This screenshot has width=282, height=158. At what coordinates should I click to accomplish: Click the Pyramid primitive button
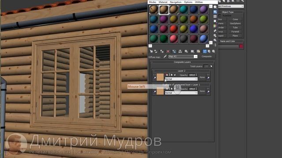pos(235,32)
